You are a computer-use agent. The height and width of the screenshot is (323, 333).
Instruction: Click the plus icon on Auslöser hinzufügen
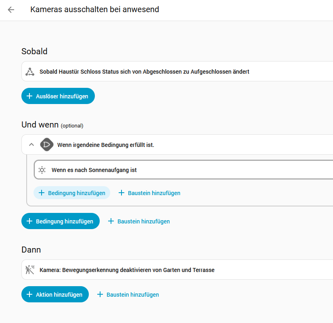click(29, 96)
